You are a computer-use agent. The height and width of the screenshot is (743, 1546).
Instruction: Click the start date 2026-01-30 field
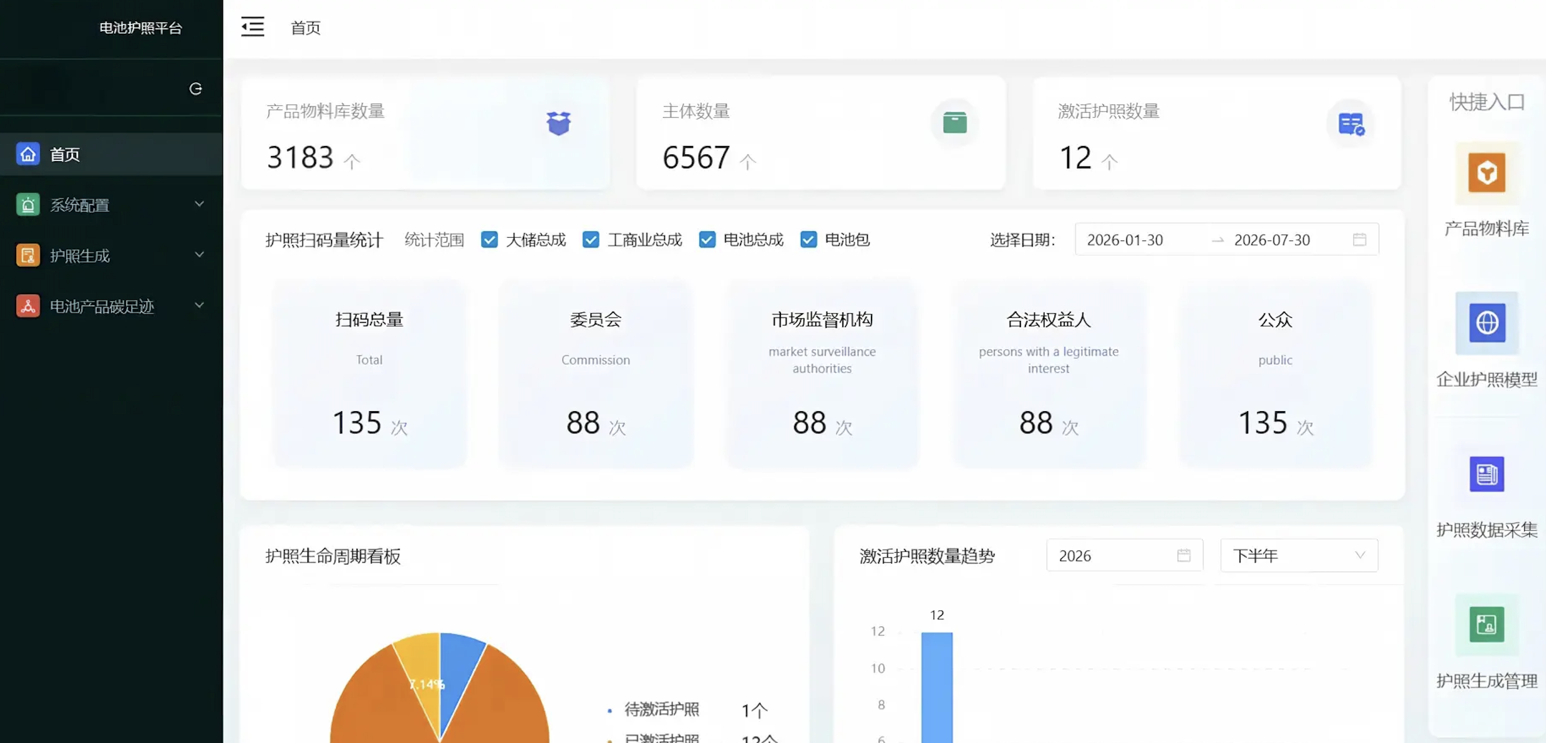point(1125,240)
